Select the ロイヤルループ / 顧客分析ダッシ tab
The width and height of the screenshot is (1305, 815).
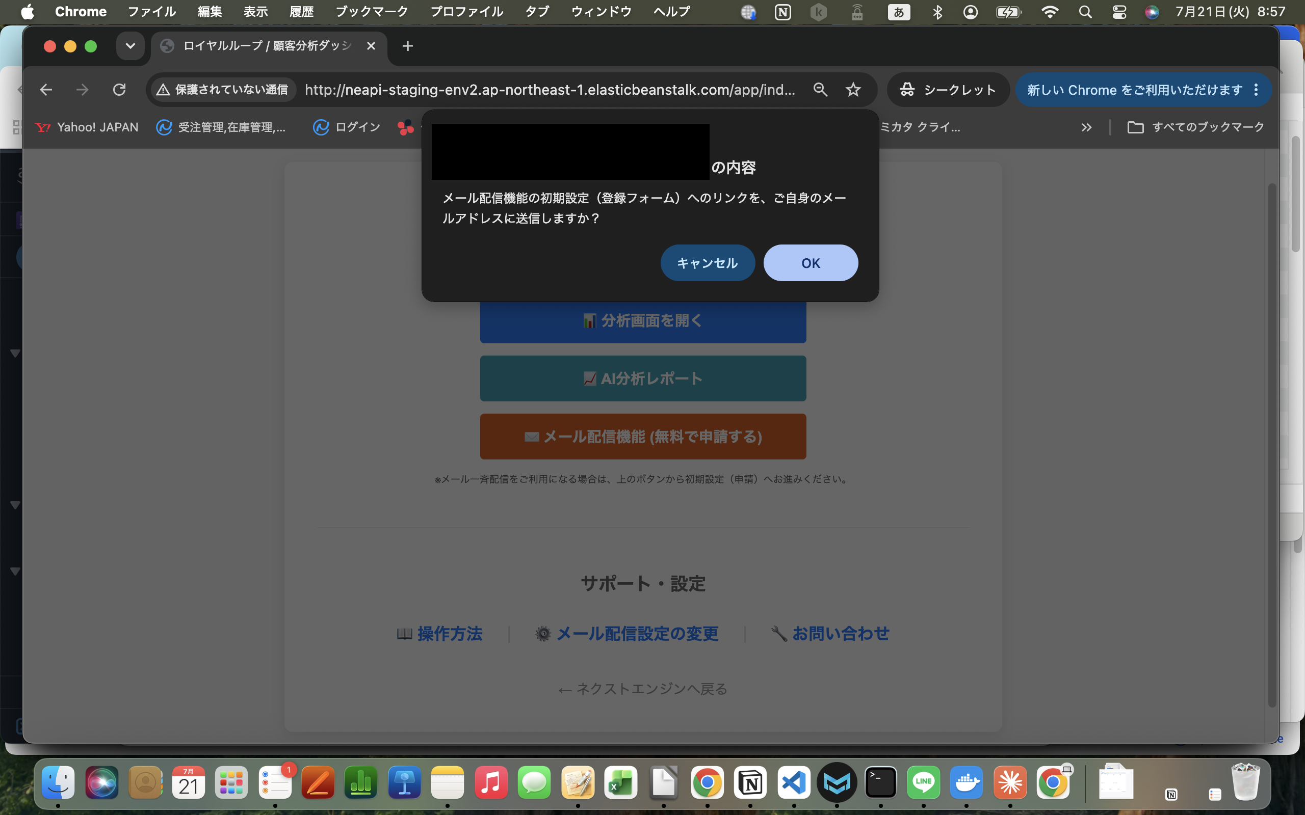[x=269, y=46]
